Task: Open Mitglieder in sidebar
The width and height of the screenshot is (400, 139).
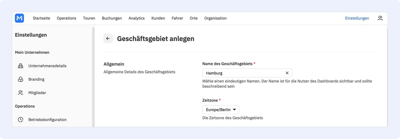Action: click(37, 93)
